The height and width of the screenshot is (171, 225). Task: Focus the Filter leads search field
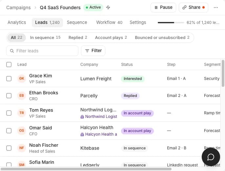[42, 51]
